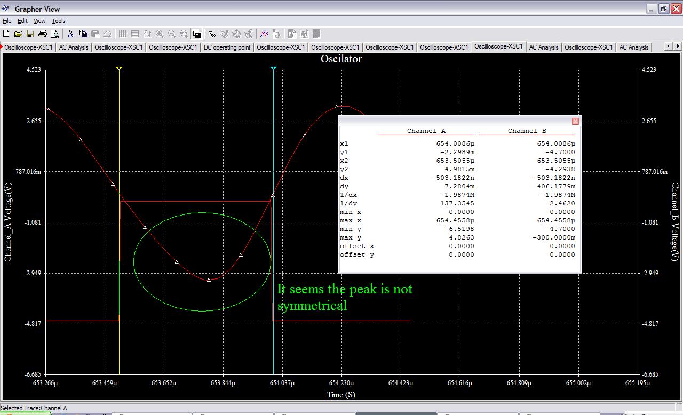Screen dimensions: 683x415
Task: Save the graph with the floppy disk icon
Action: click(x=30, y=34)
